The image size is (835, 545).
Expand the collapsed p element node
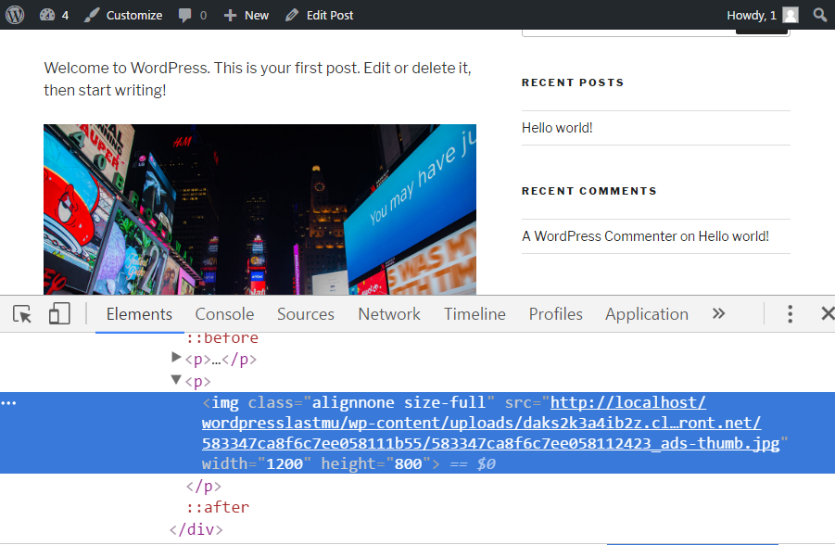pyautogui.click(x=177, y=359)
